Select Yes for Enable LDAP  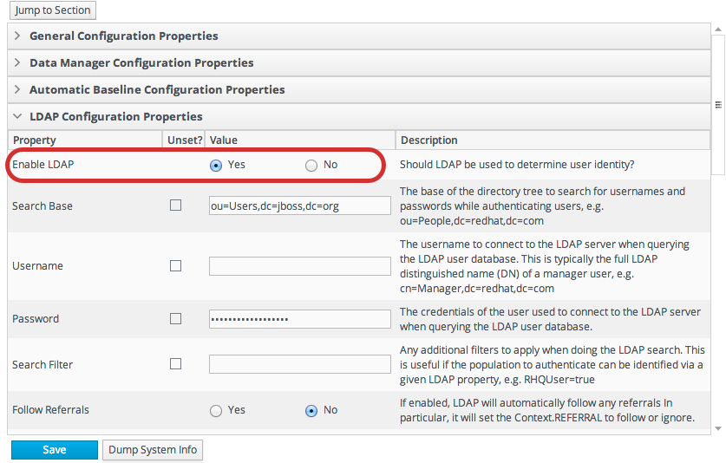click(x=216, y=166)
